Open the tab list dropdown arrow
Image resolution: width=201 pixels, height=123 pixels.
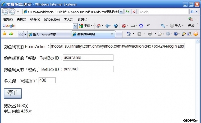(25, 34)
